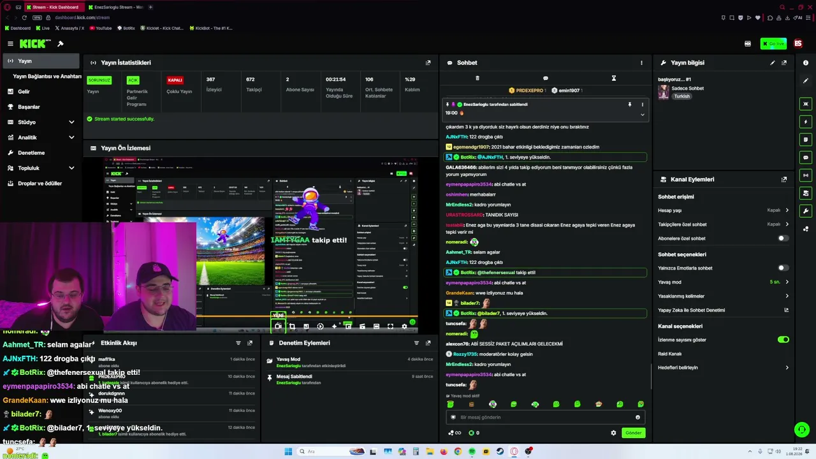Open the profile avatar at top right
Image resolution: width=816 pixels, height=459 pixels.
pos(798,44)
